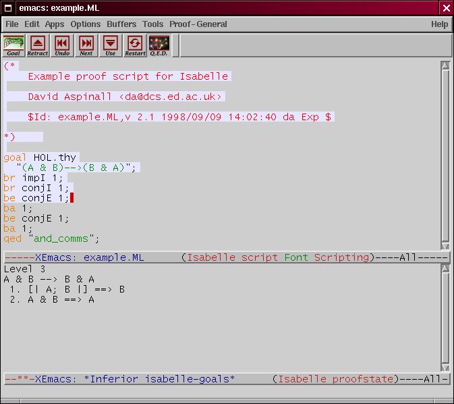Open the File menu
Viewport: 454px width, 404px height.
click(x=12, y=24)
